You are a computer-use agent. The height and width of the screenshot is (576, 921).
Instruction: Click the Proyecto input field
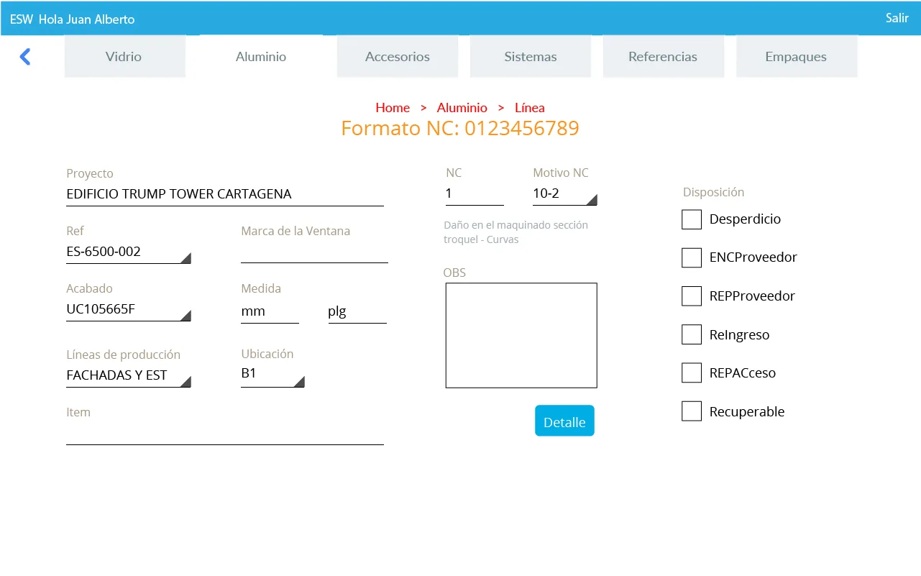coord(225,195)
